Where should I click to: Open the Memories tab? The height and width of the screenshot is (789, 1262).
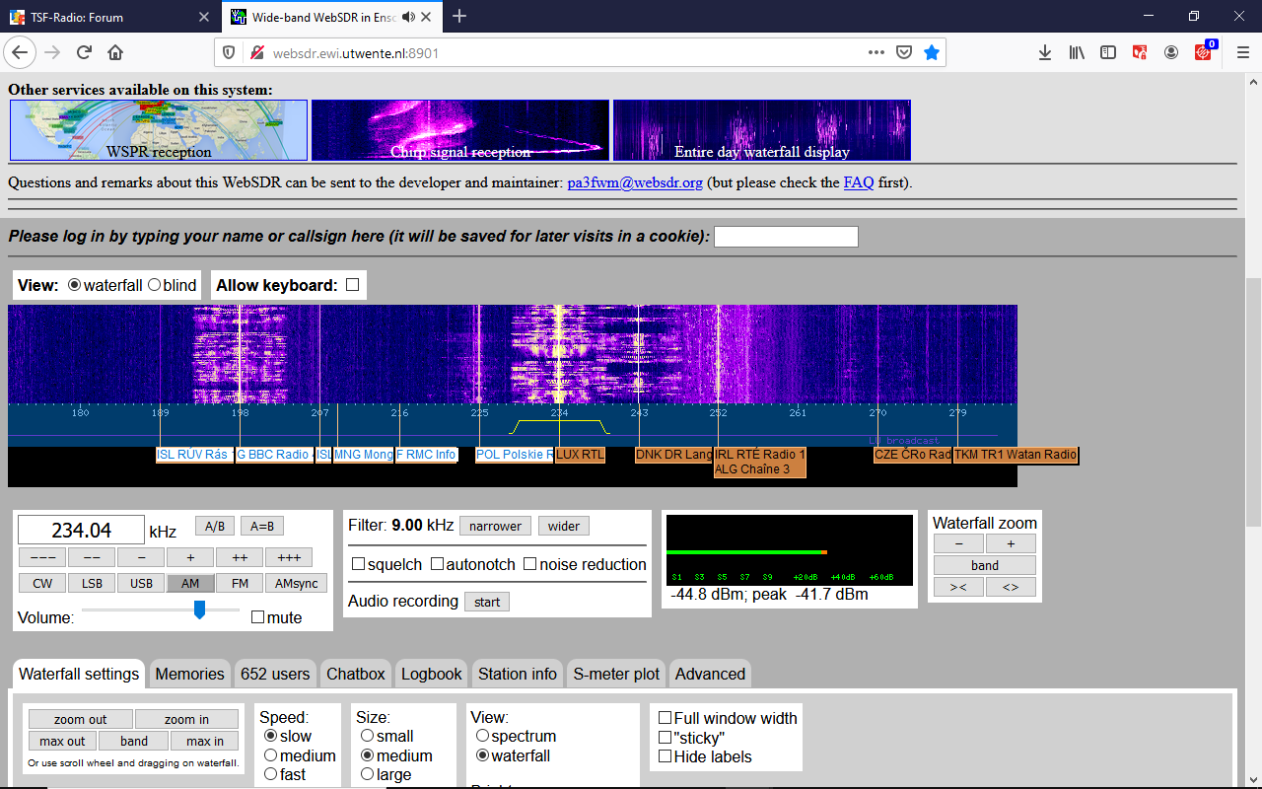click(189, 674)
